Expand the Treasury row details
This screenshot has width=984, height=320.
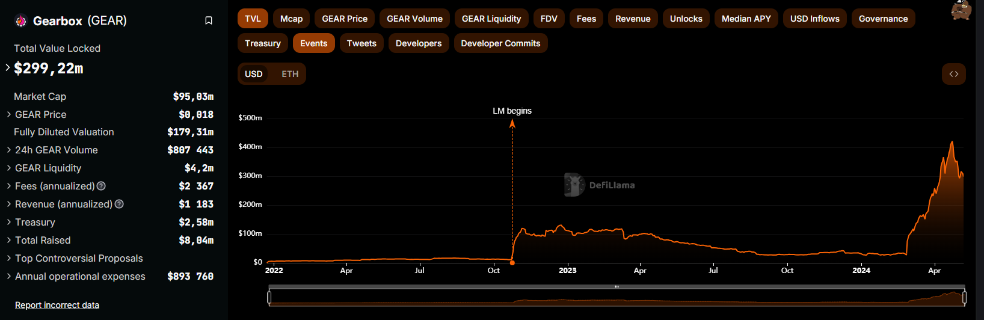click(8, 223)
